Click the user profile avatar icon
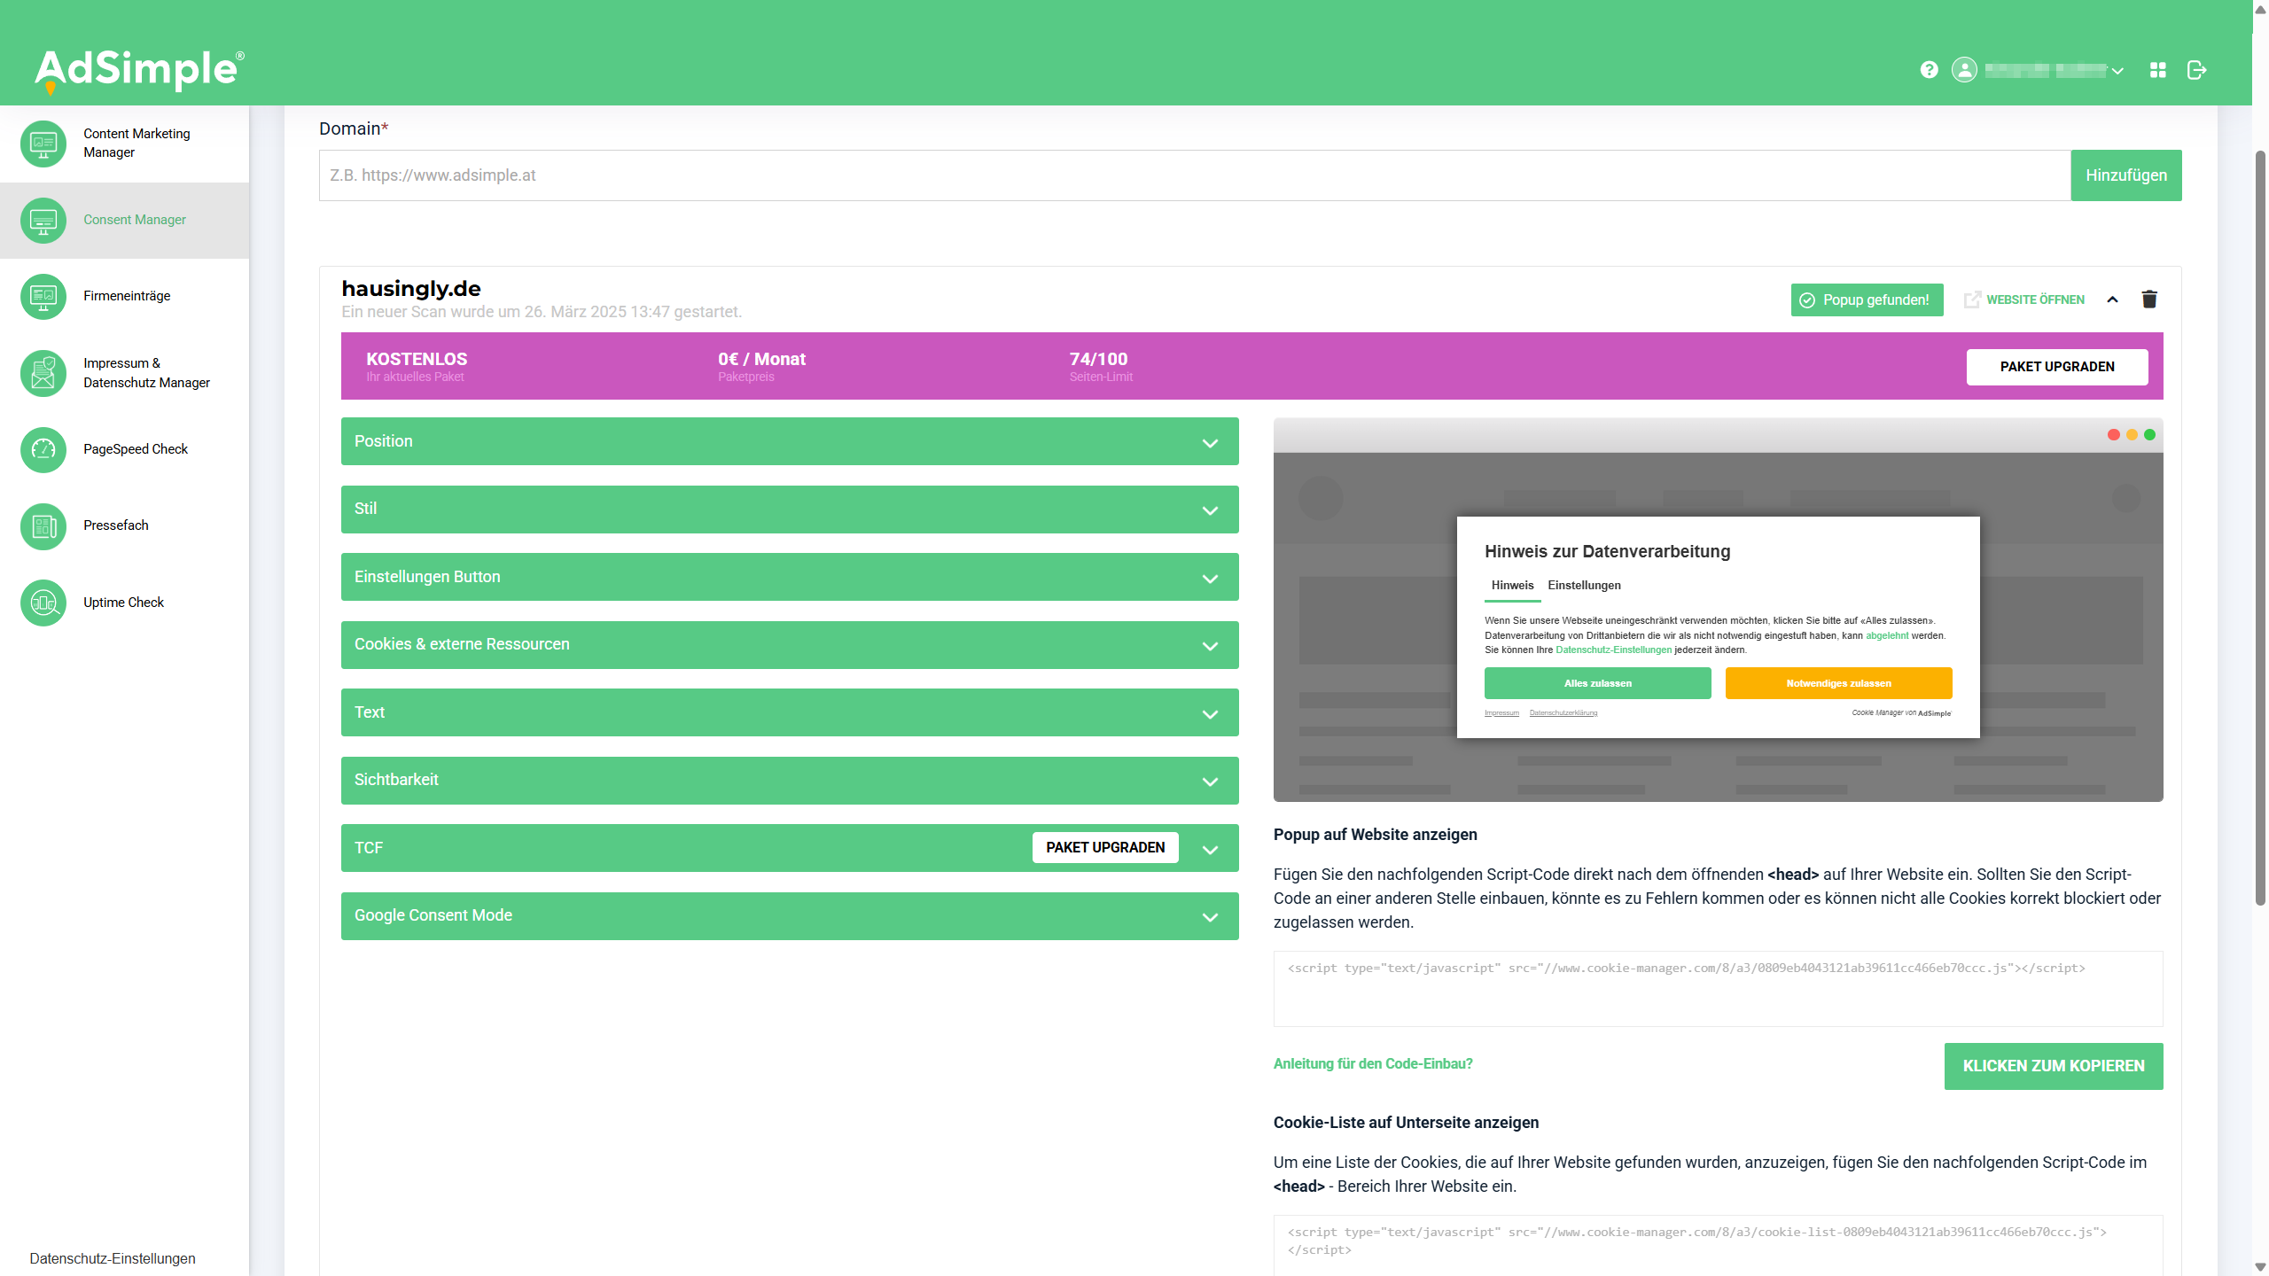Screen dimensions: 2269x1276 tap(1964, 70)
